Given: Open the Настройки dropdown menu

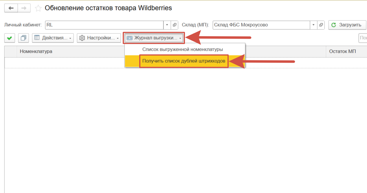Looking at the screenshot, I should click(99, 38).
